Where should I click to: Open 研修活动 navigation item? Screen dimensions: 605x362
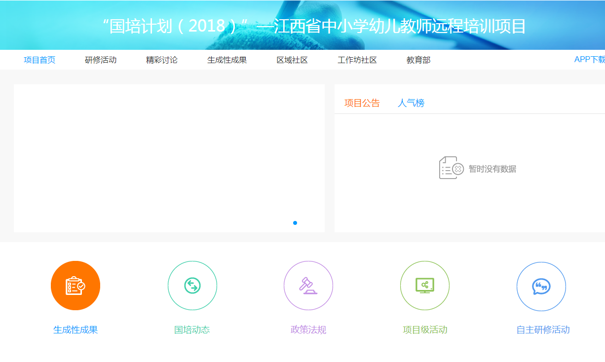101,60
